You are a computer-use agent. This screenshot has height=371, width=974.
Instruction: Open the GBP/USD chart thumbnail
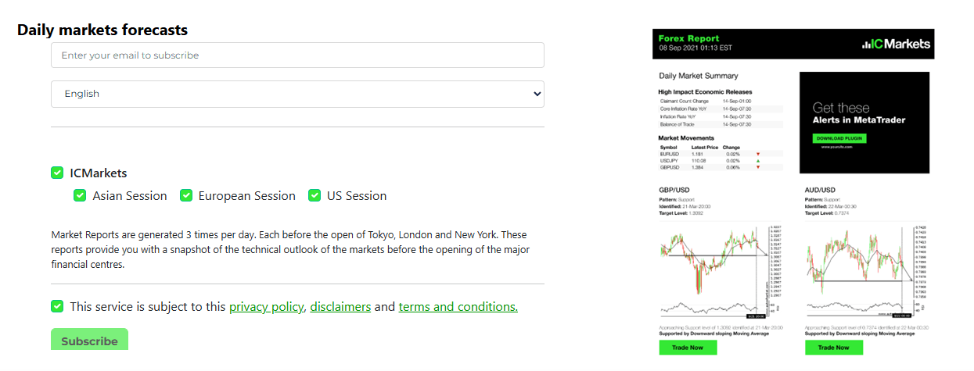coord(714,270)
